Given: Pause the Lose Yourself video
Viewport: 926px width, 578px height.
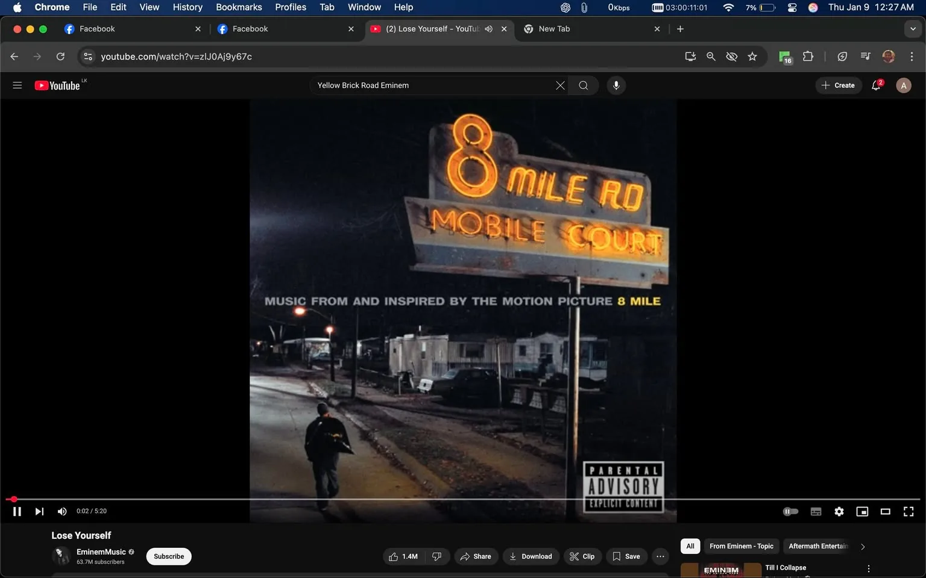Looking at the screenshot, I should coord(16,511).
